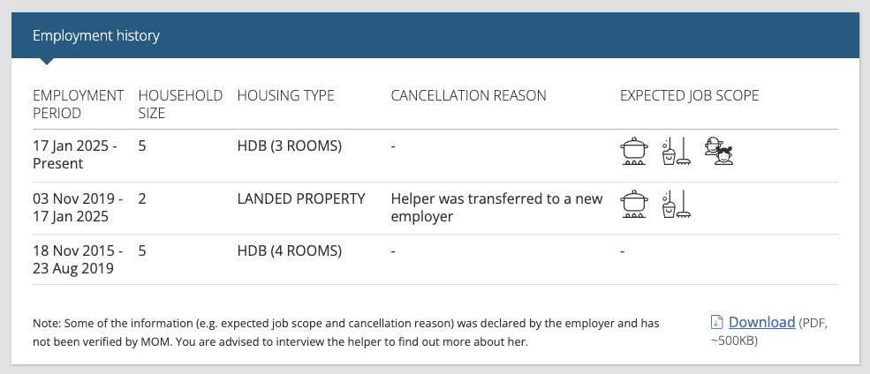Click the 'Helper was transferred' cancellation reason

click(x=496, y=208)
